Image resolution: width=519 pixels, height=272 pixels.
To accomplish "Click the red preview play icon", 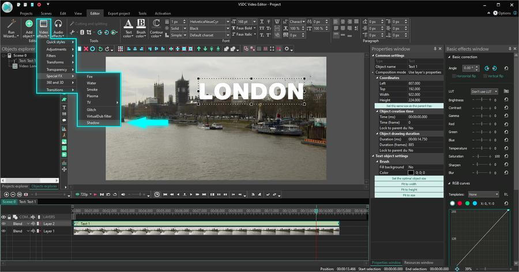I will (x=95, y=195).
